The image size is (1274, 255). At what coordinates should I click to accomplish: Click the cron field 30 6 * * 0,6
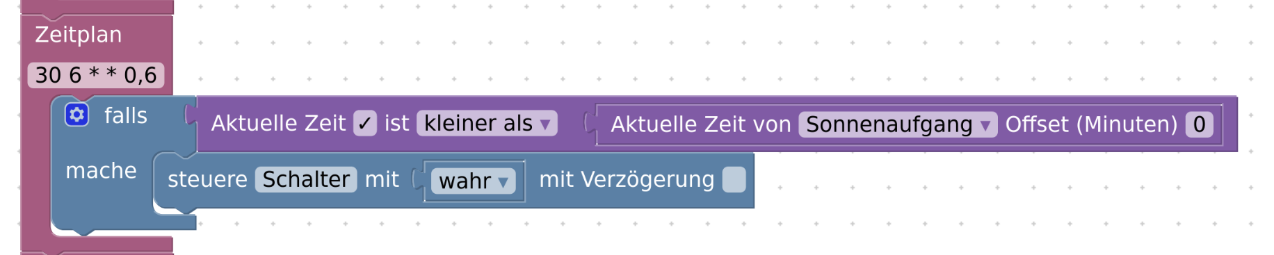point(96,75)
